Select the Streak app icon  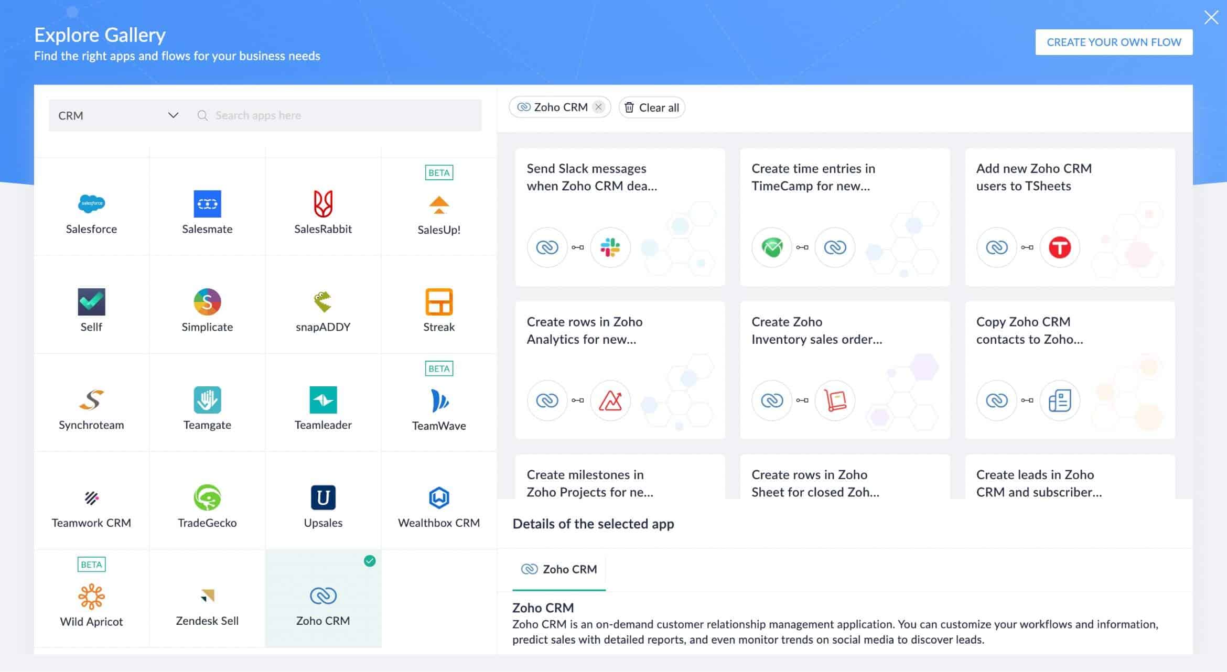(439, 301)
